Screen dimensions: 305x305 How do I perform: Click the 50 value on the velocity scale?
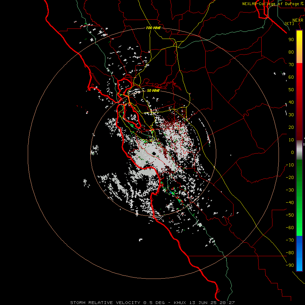coord(291,90)
